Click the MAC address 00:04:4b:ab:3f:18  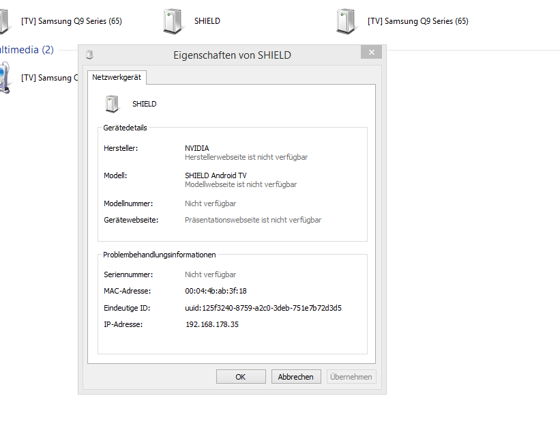tap(216, 291)
